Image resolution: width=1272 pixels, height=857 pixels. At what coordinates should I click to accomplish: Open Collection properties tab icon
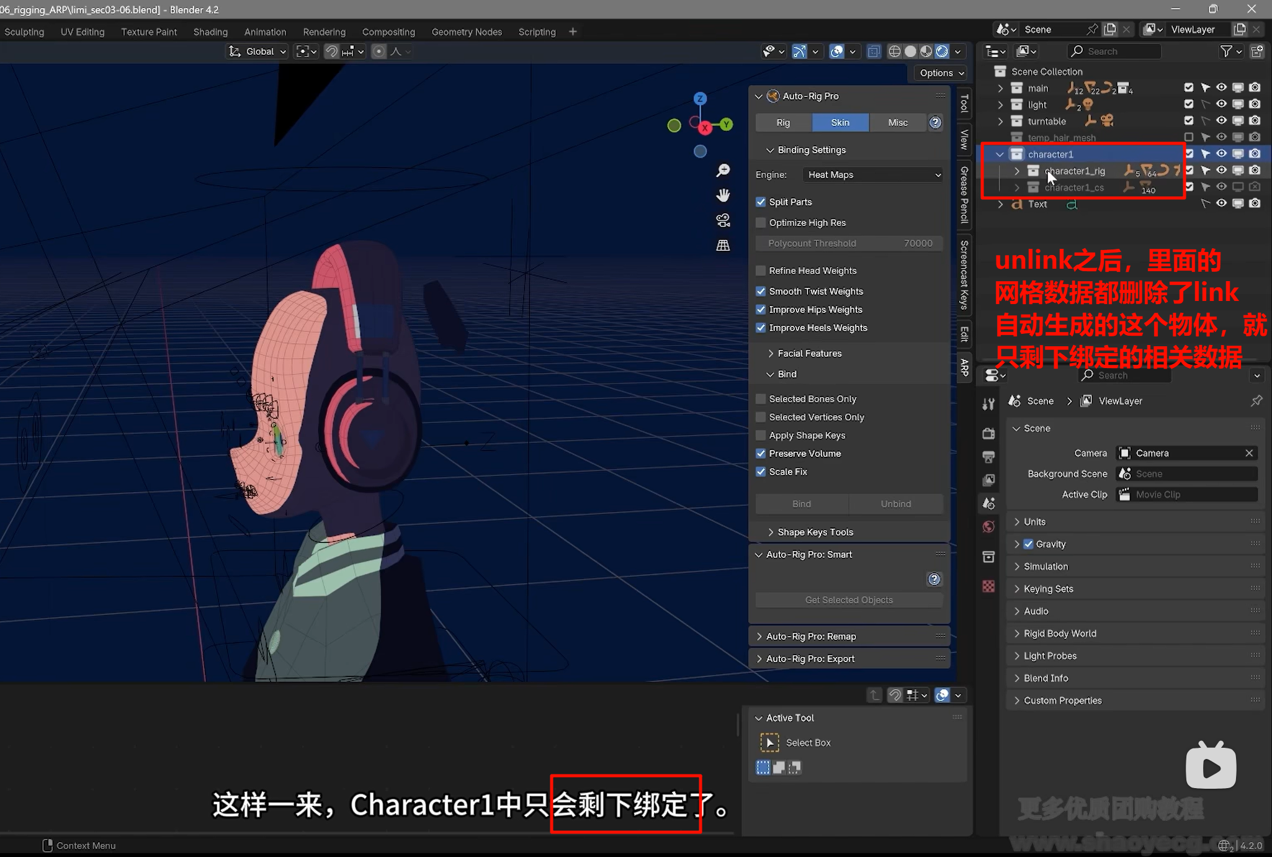point(988,557)
